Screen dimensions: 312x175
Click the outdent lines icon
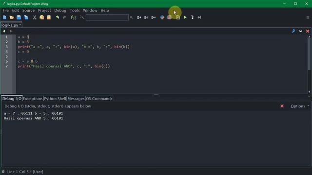(x=146, y=17)
